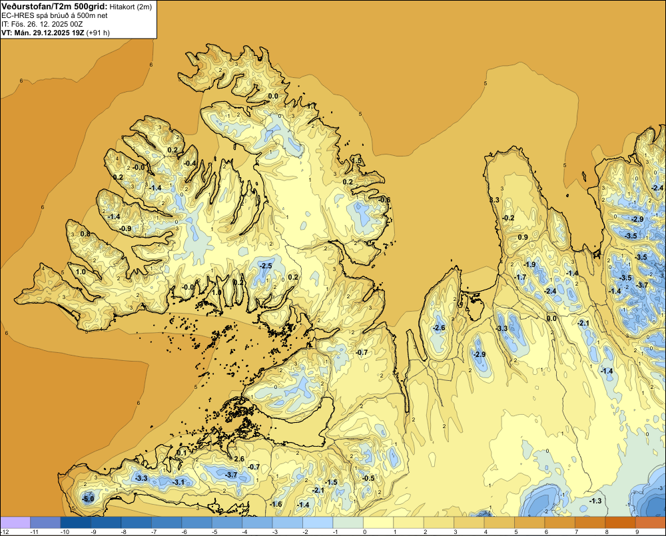
Task: Click the -0.2 temperature label
Action: coord(508,218)
